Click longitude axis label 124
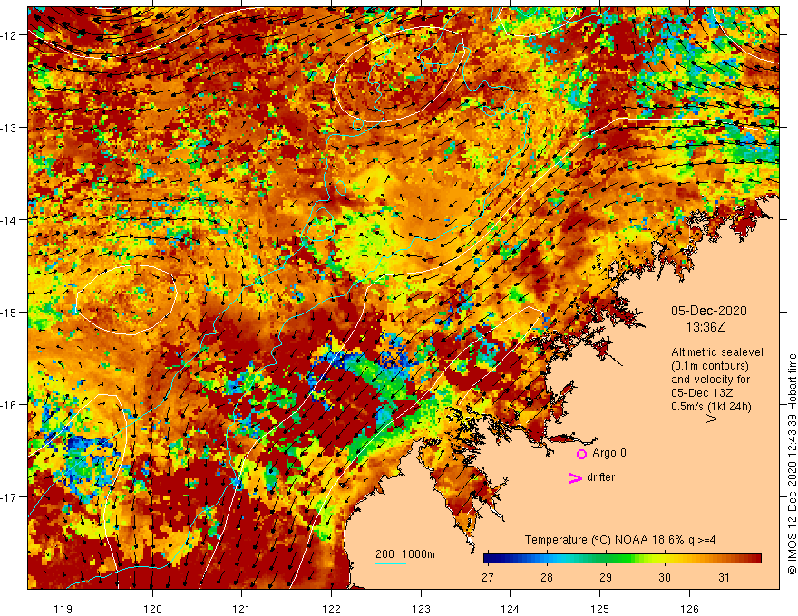 tap(511, 609)
